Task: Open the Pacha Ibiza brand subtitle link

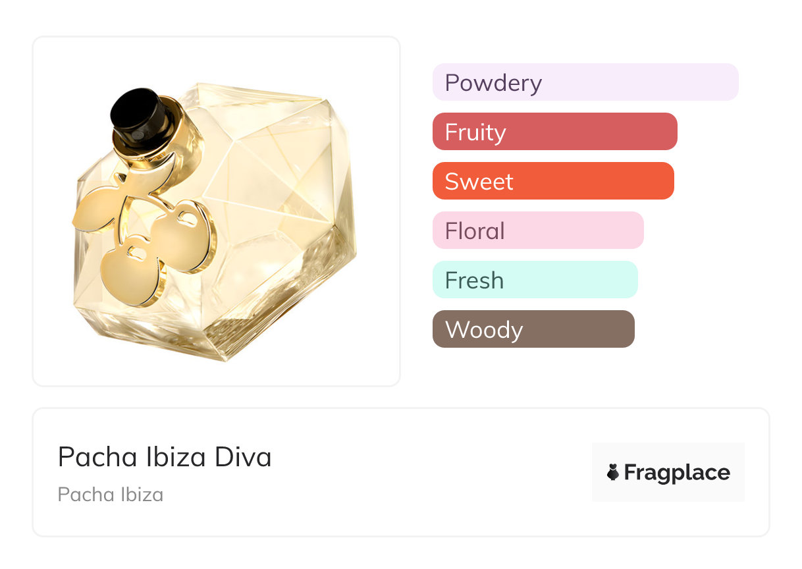Action: tap(111, 495)
